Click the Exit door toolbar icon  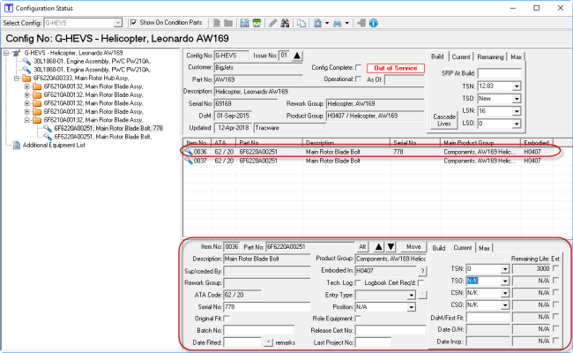point(361,23)
